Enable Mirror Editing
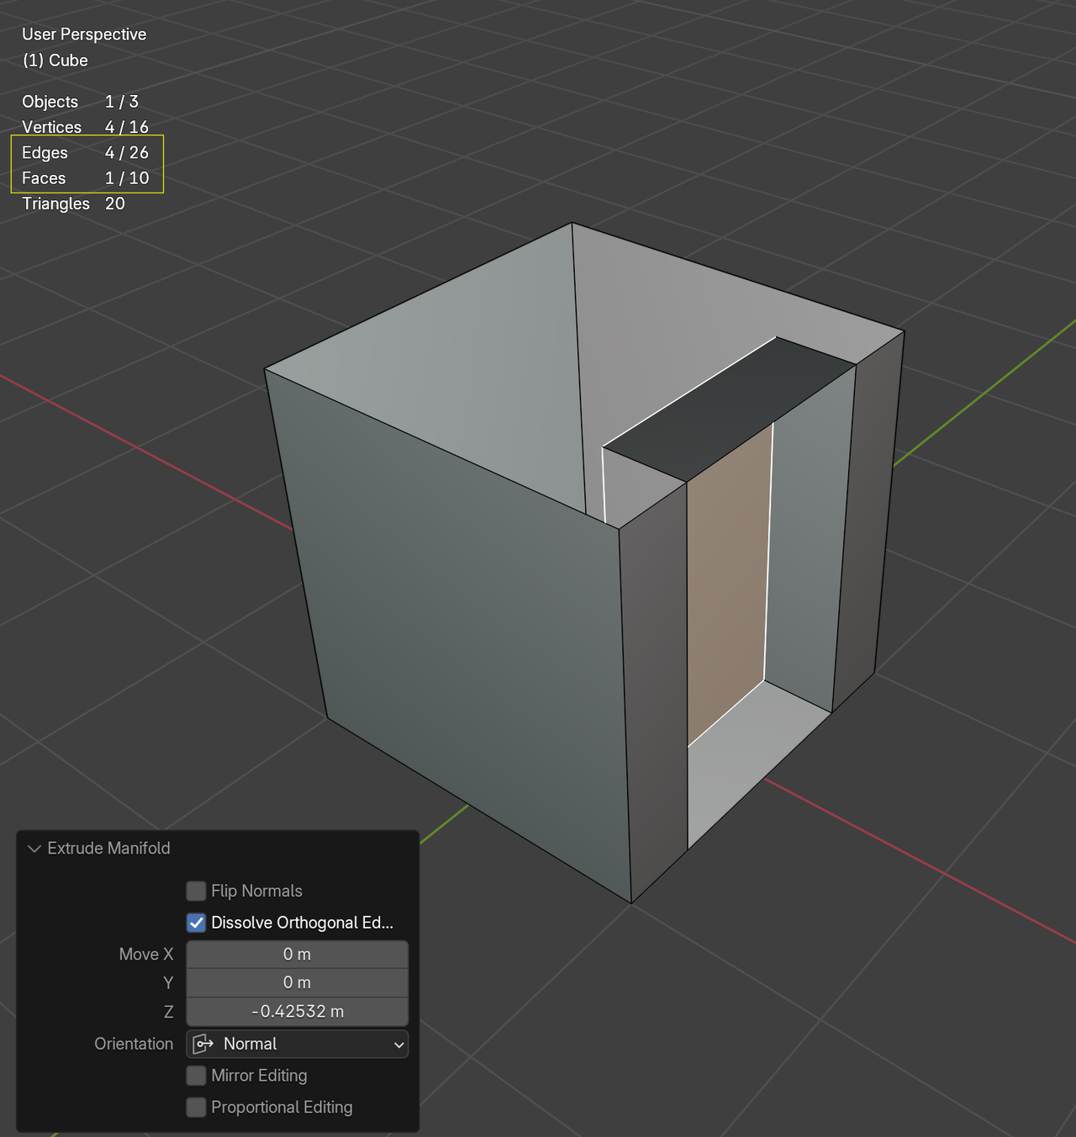The height and width of the screenshot is (1137, 1076). coord(195,1076)
